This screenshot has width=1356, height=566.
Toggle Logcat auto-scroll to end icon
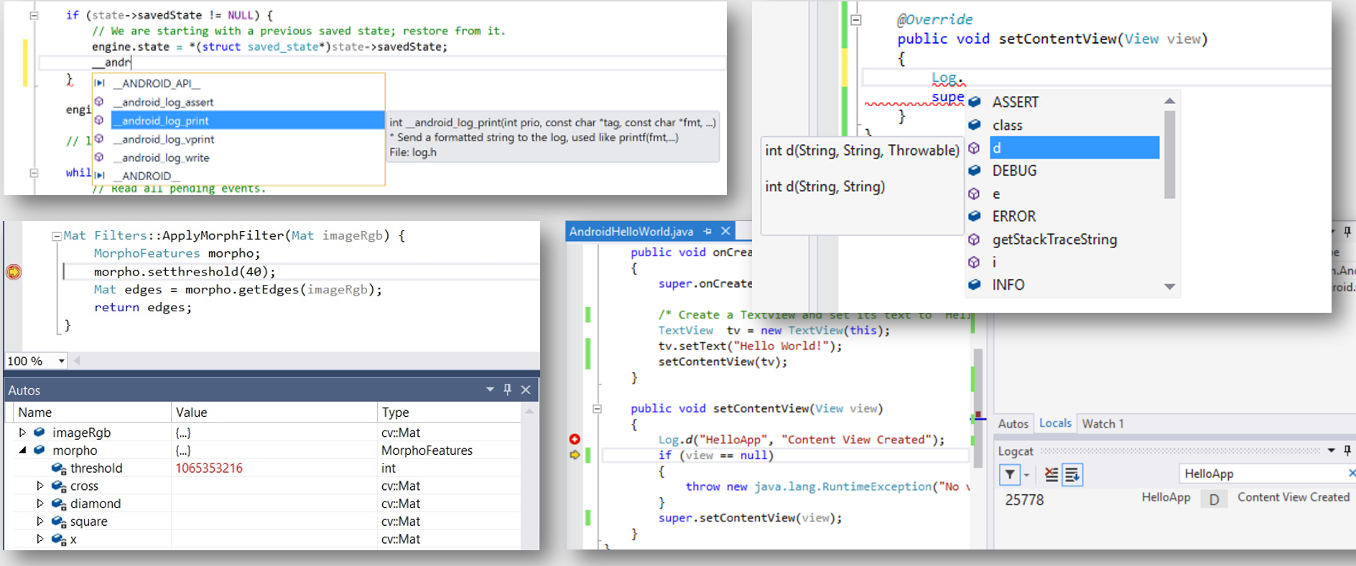[x=1072, y=475]
